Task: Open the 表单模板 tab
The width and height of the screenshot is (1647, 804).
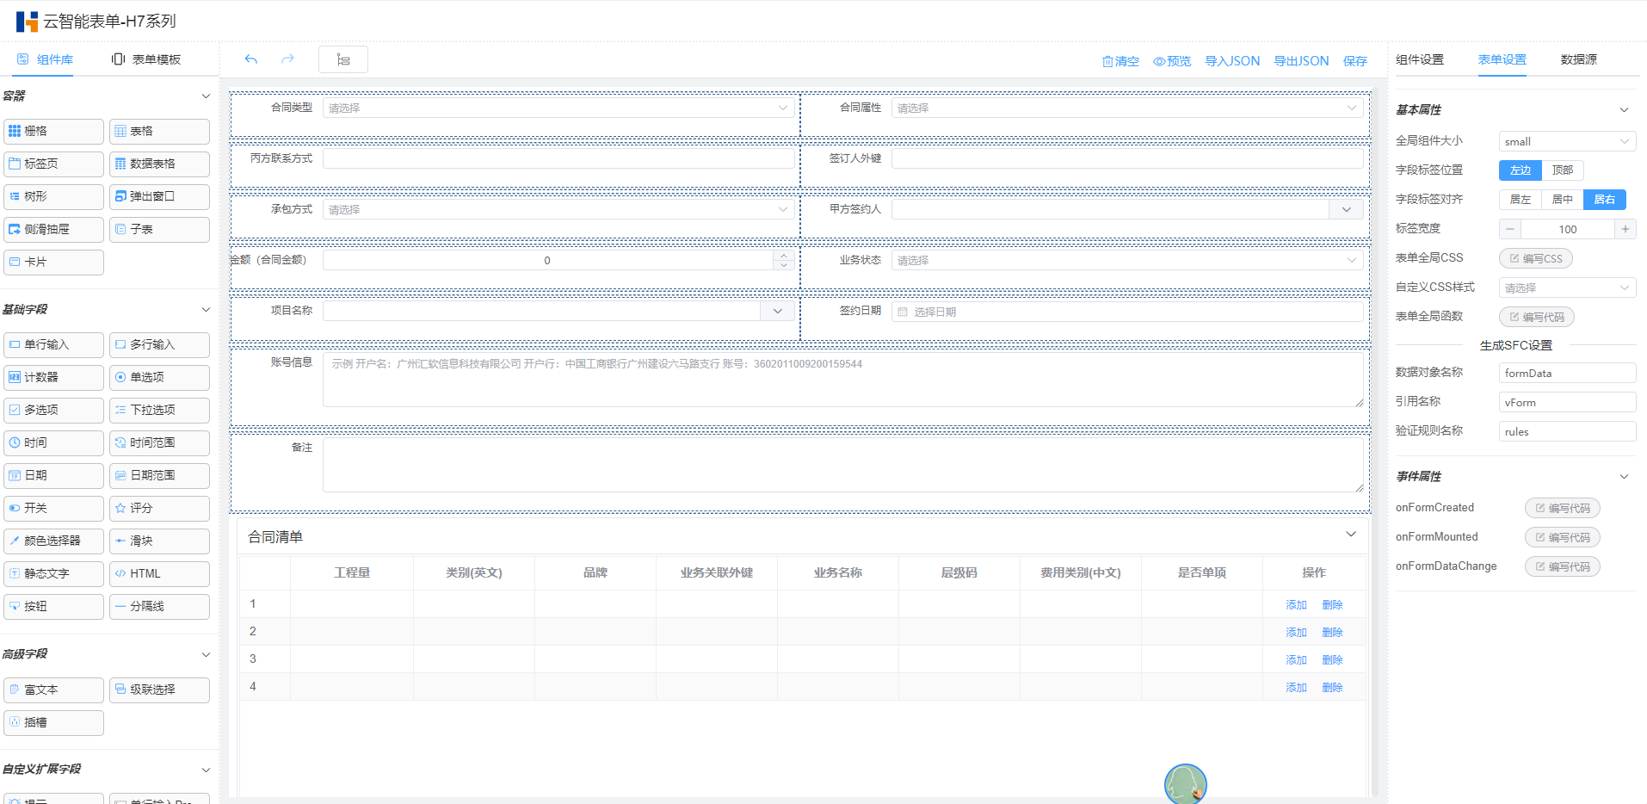Action: [147, 59]
